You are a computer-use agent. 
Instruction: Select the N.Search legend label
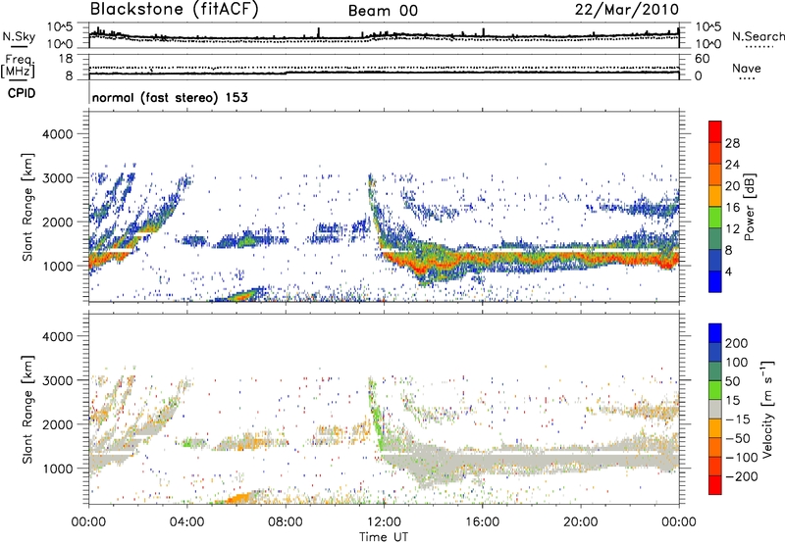pyautogui.click(x=758, y=36)
